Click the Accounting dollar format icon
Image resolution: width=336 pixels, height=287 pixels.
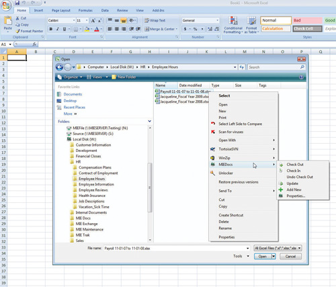(x=185, y=29)
